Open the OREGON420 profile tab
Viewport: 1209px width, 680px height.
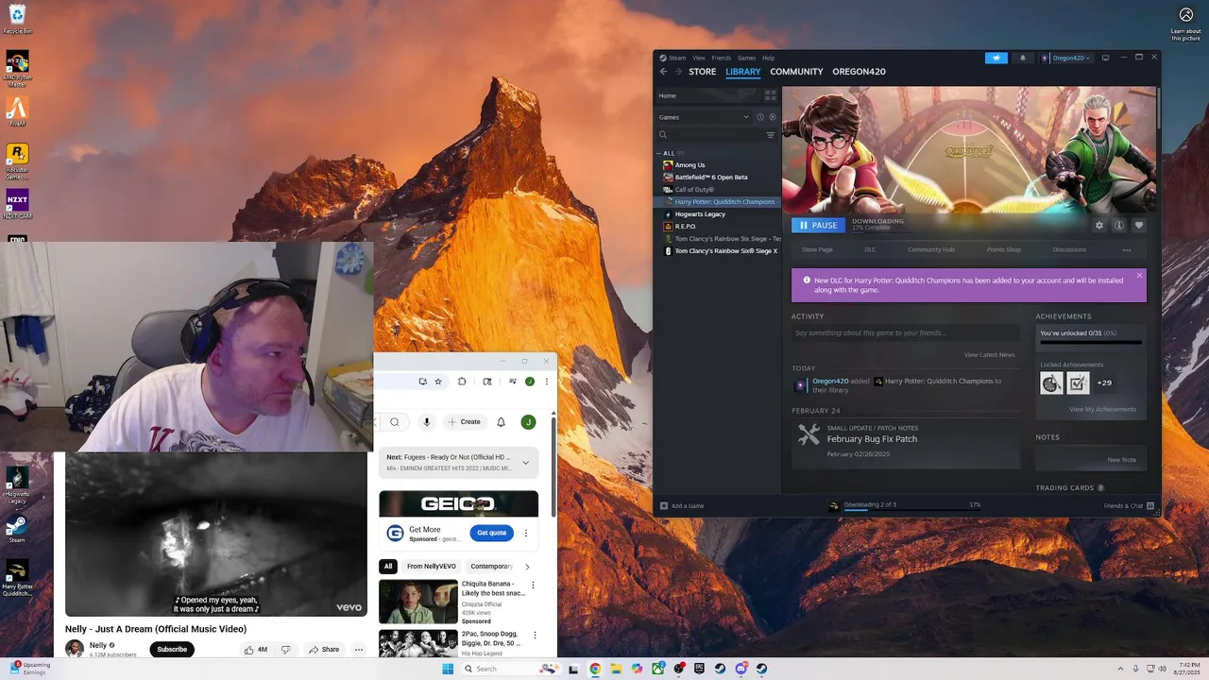point(859,72)
